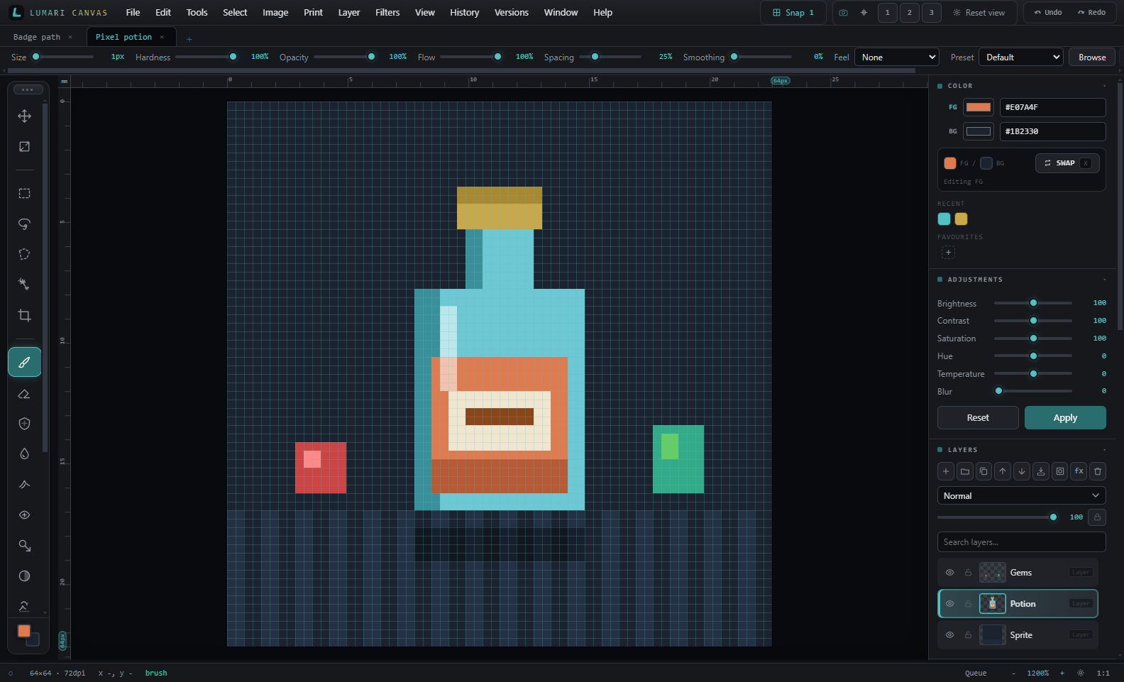Click the Apply adjustments button
This screenshot has height=682, width=1124.
[x=1065, y=418]
